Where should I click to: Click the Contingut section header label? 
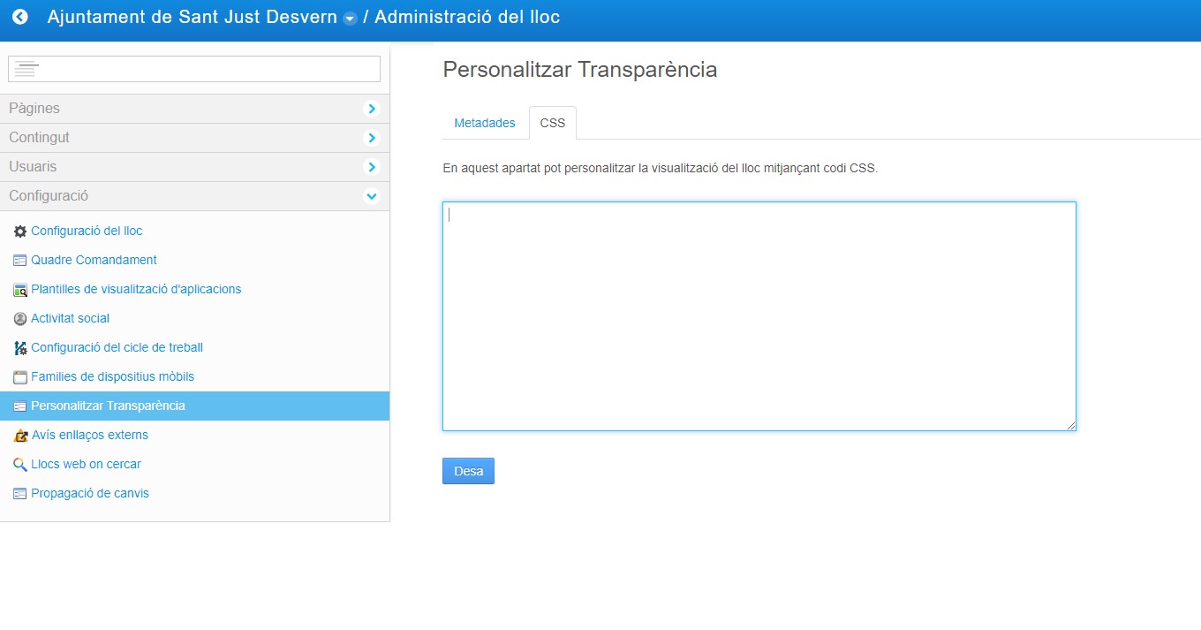pos(39,138)
